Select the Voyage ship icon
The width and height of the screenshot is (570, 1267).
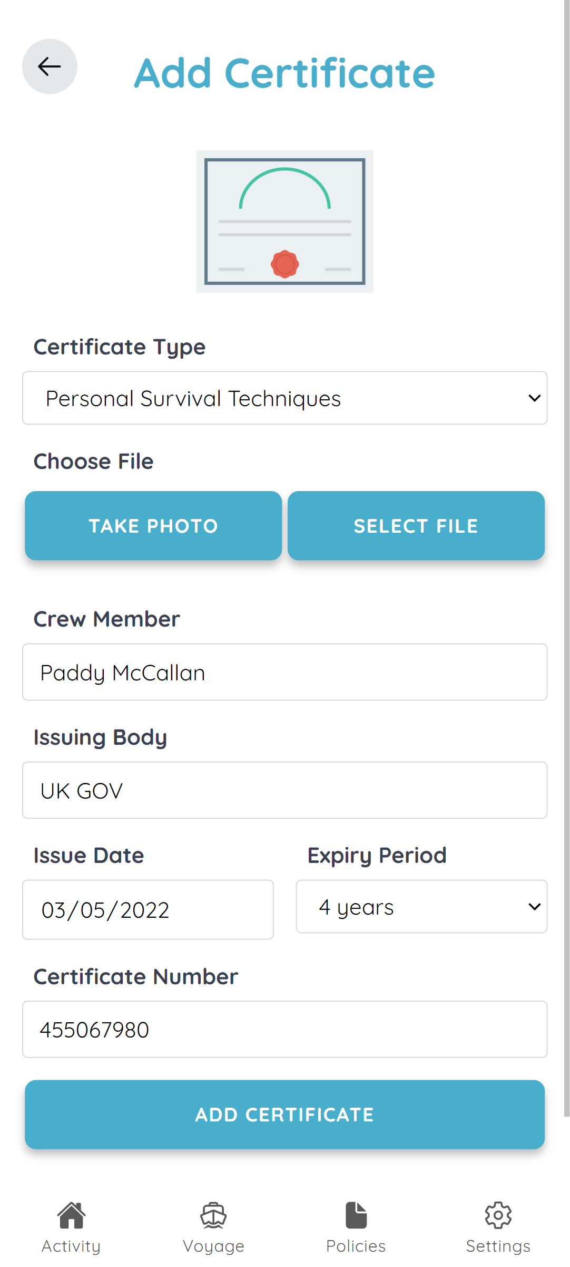pos(213,1215)
